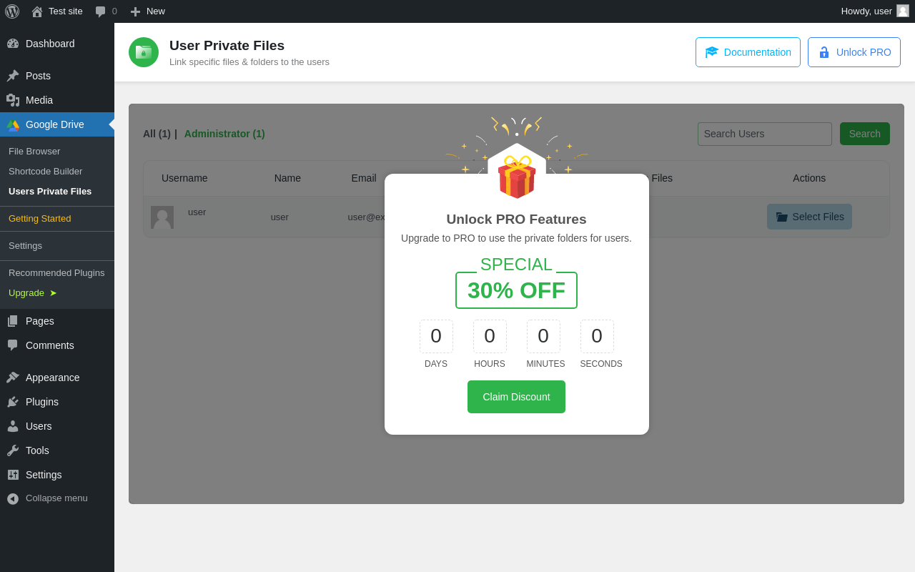Viewport: 915px width, 572px height.
Task: Open Google Drive sidebar menu
Action: pyautogui.click(x=55, y=124)
